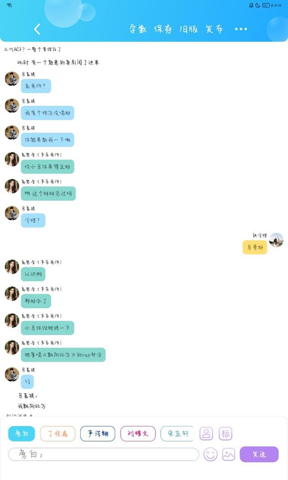Choose the 宋亚轩 character chip
Viewport: 288px width, 480px height.
[176, 434]
